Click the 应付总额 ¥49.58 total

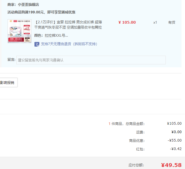click(171, 165)
